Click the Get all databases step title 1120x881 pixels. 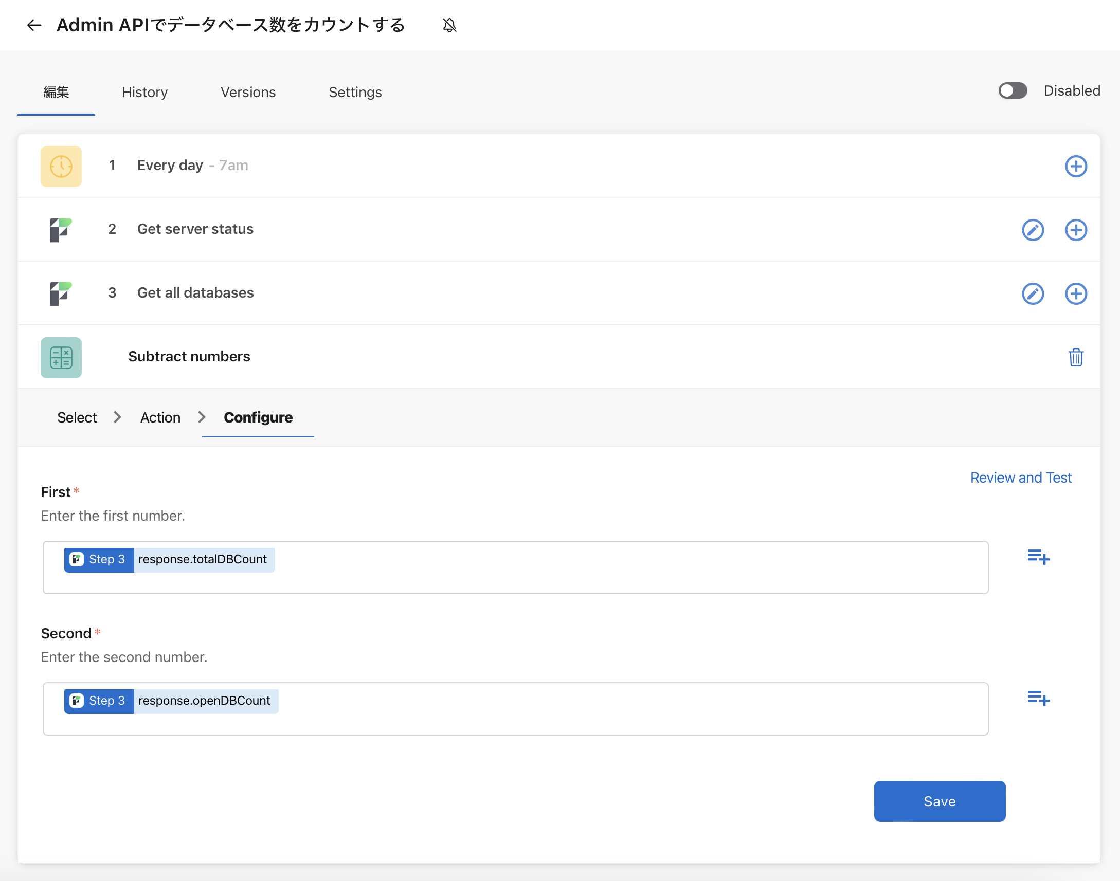[x=195, y=293]
